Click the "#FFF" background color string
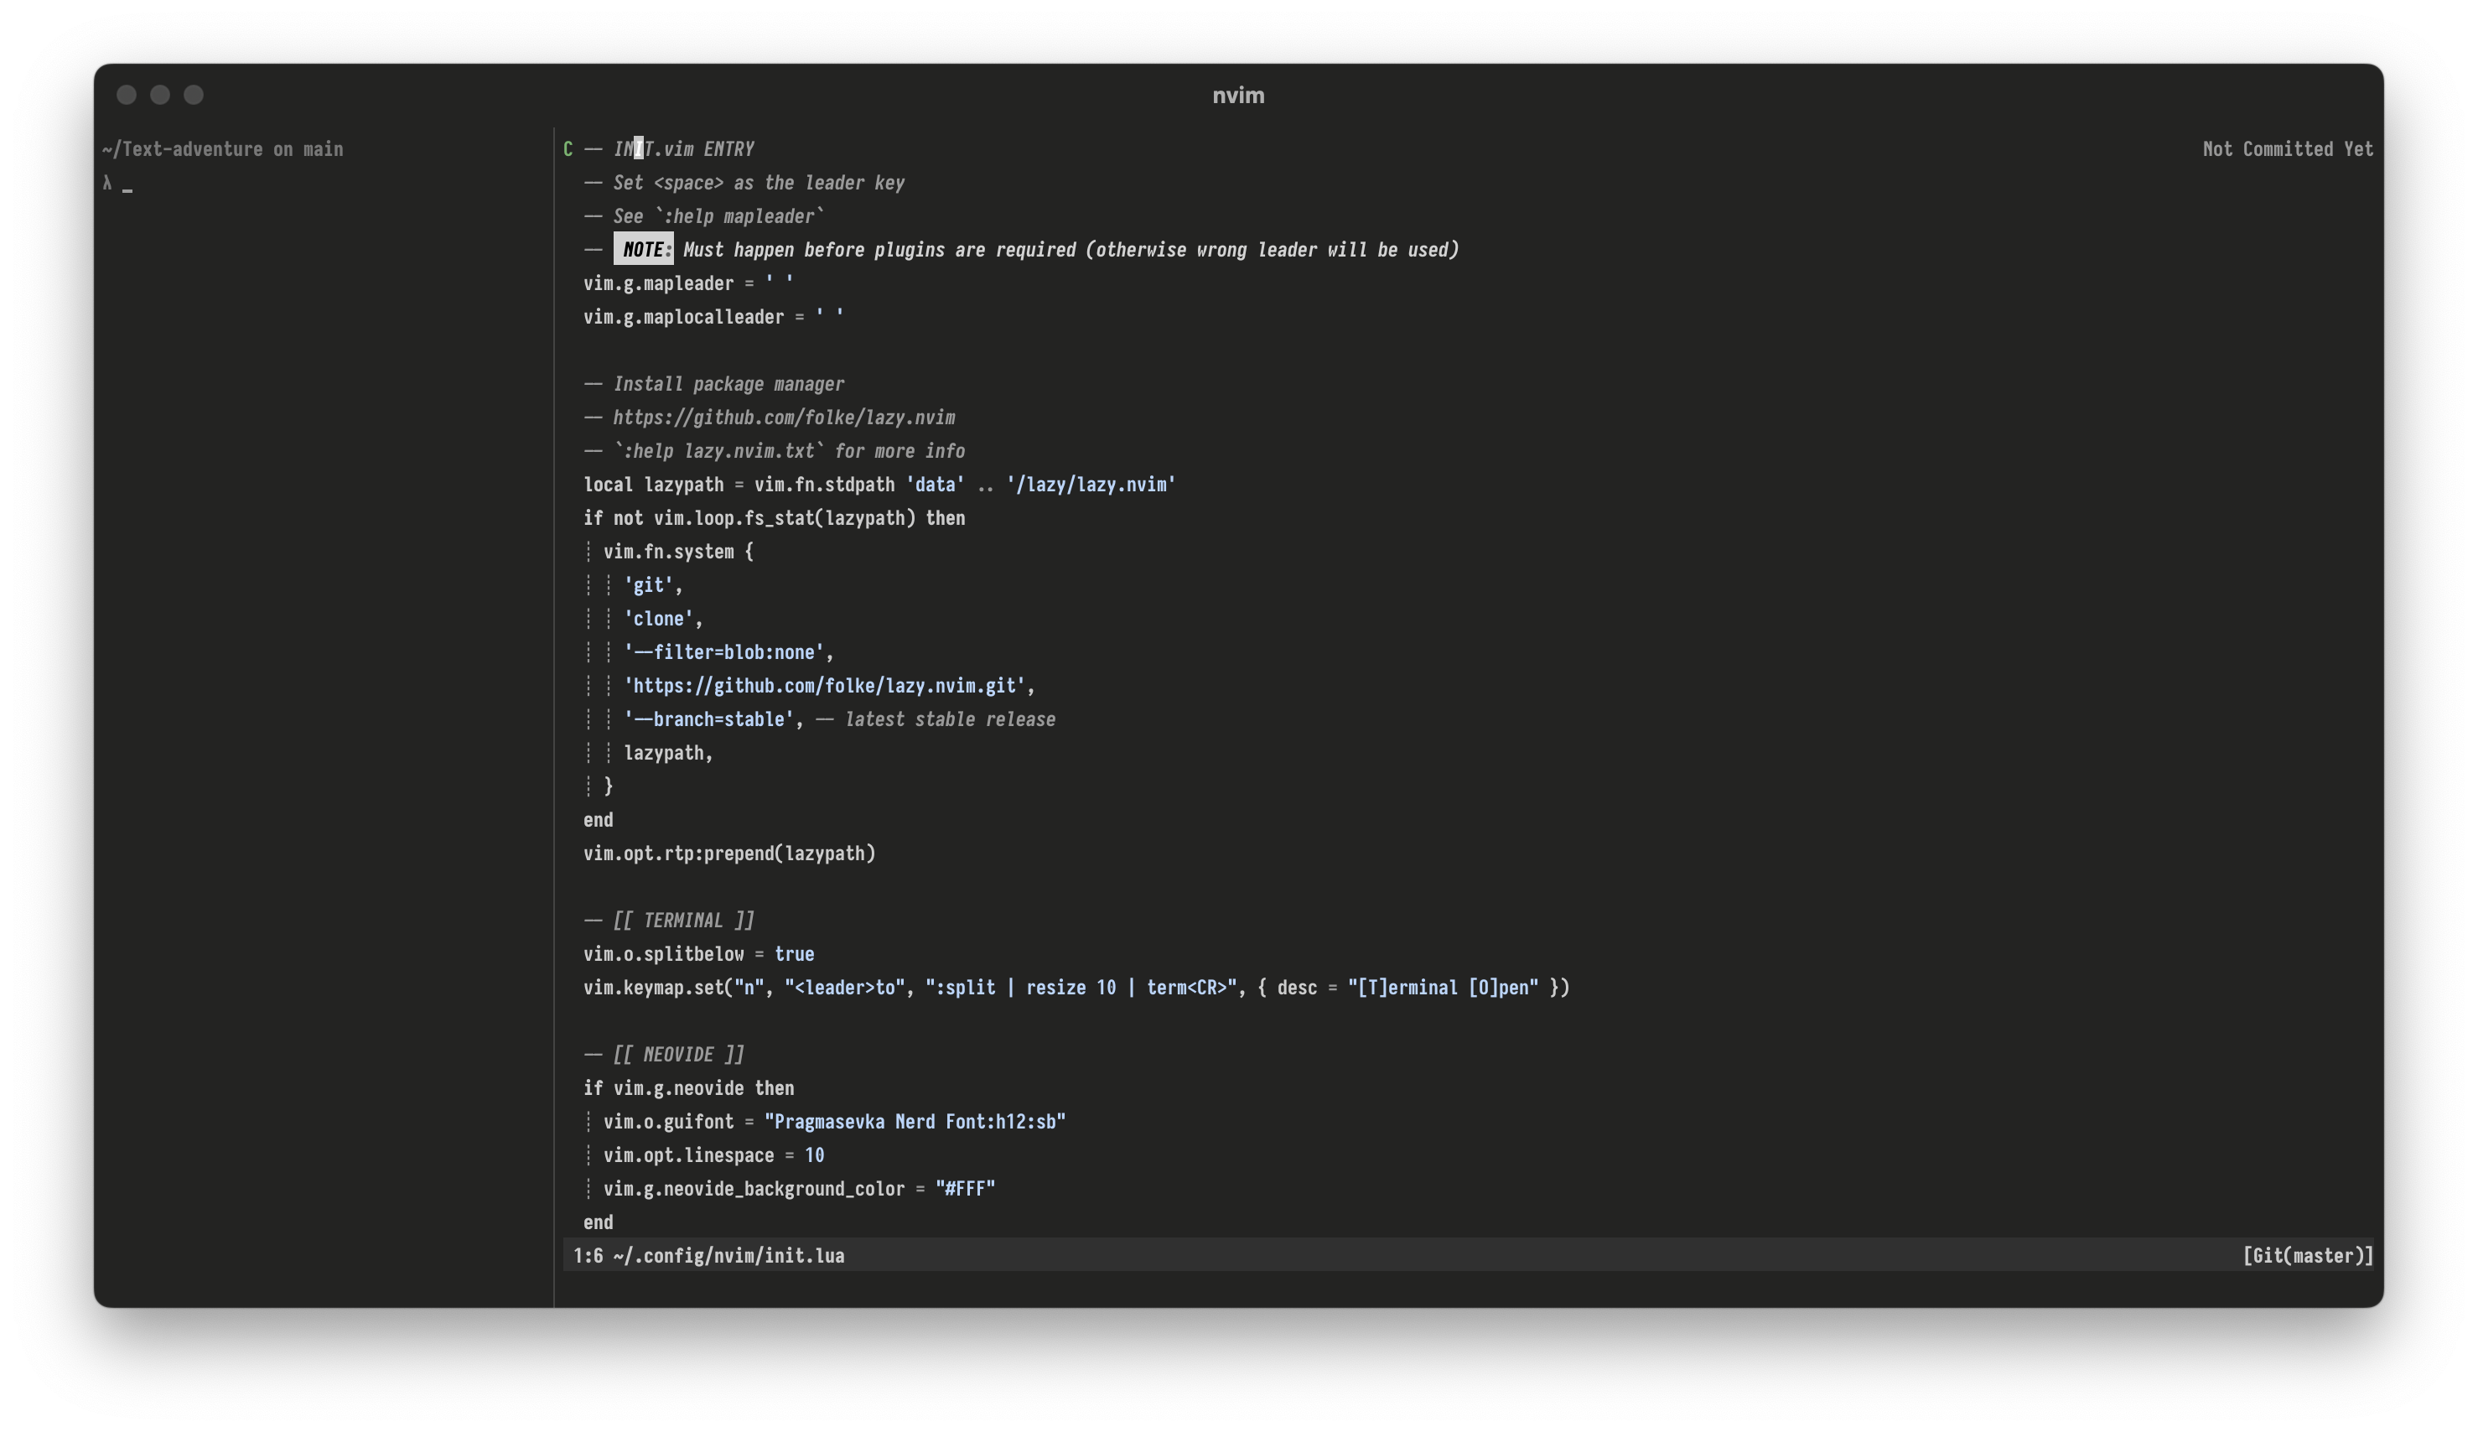 coord(965,1189)
